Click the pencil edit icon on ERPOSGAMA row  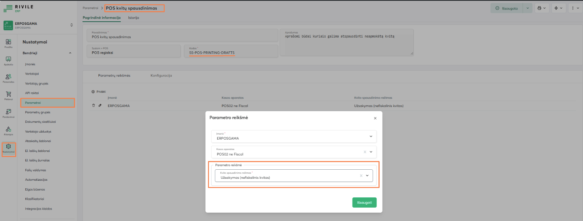click(x=100, y=106)
